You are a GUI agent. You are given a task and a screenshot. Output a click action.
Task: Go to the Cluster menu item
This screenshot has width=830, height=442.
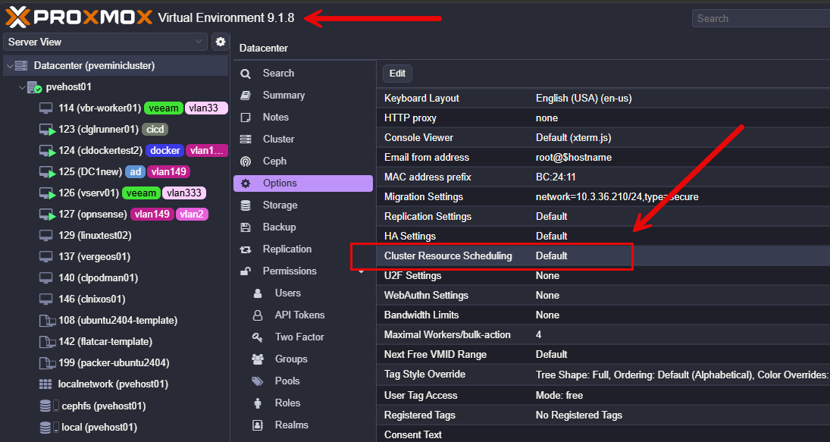(278, 139)
